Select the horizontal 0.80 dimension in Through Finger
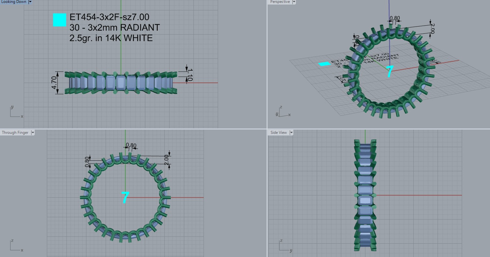Viewport: 490px width, 257px height. (131, 145)
